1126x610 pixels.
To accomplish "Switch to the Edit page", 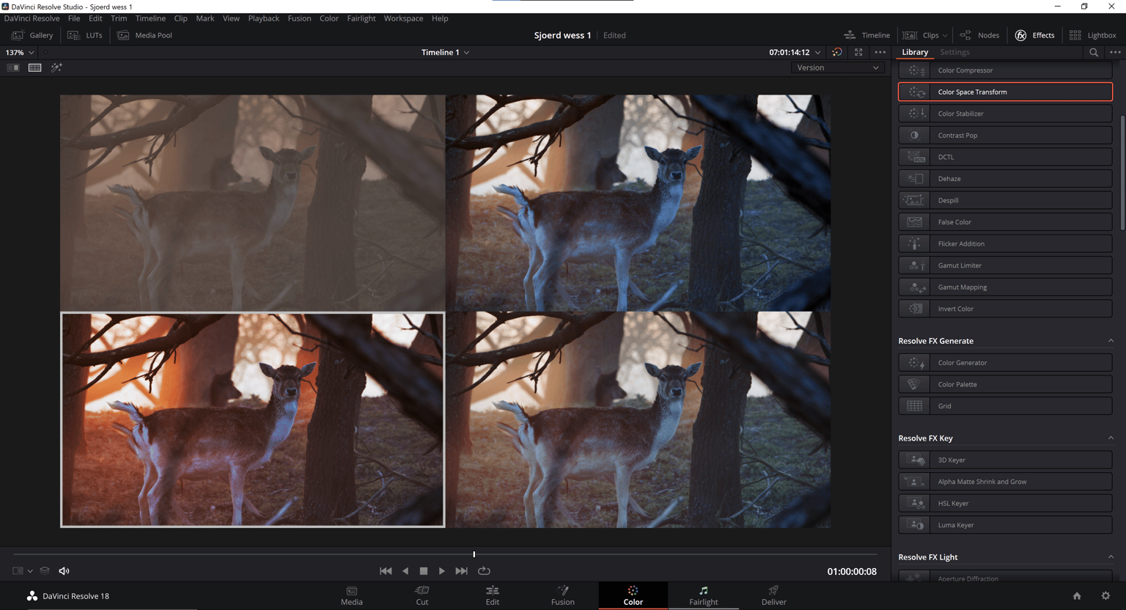I will 493,595.
